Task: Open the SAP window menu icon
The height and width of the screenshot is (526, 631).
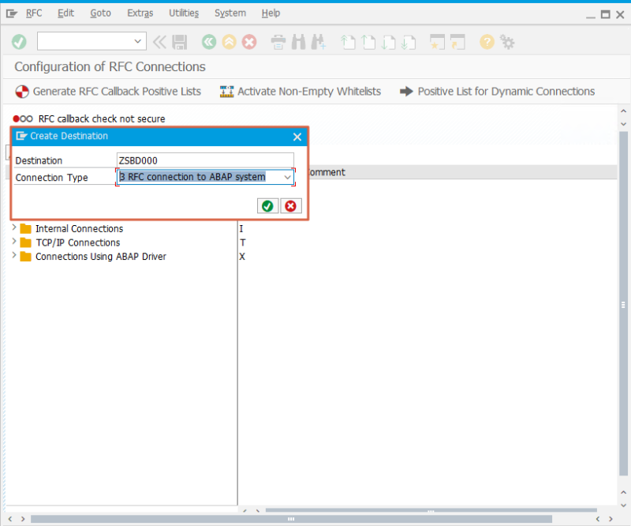Action: point(12,13)
